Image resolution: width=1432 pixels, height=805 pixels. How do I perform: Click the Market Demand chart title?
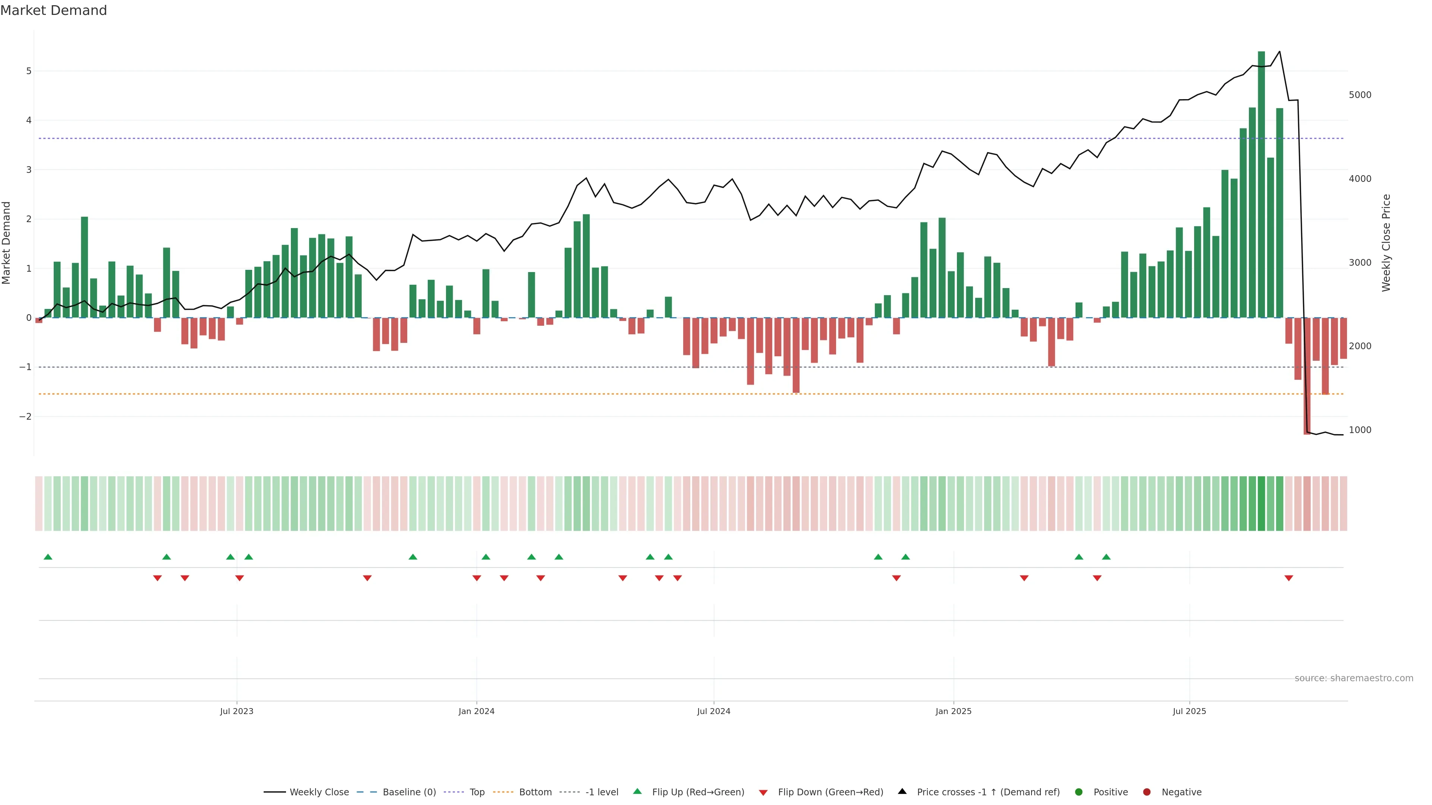53,10
